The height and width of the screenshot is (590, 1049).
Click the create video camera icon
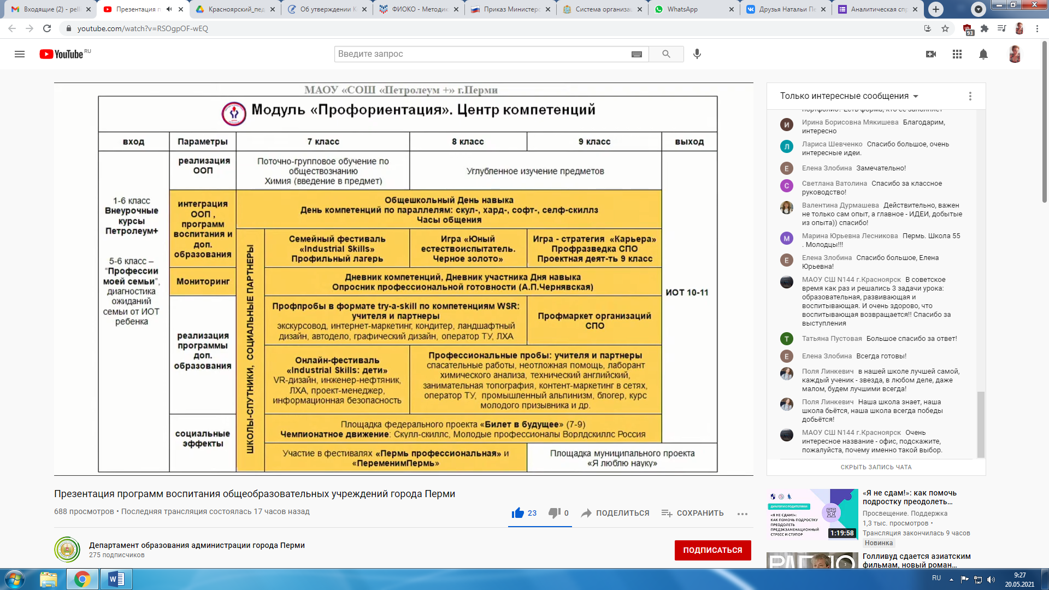(931, 54)
